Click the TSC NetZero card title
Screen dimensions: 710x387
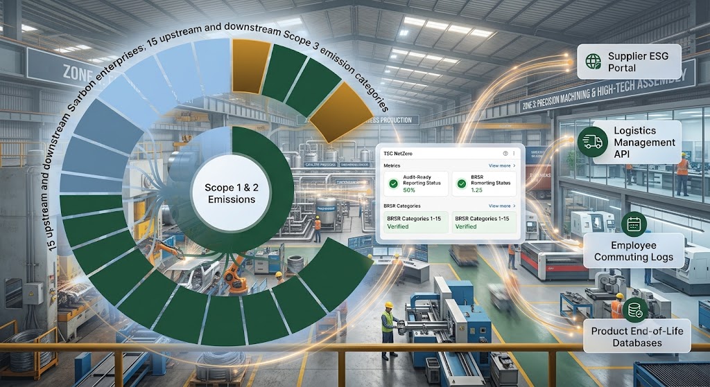pos(398,154)
